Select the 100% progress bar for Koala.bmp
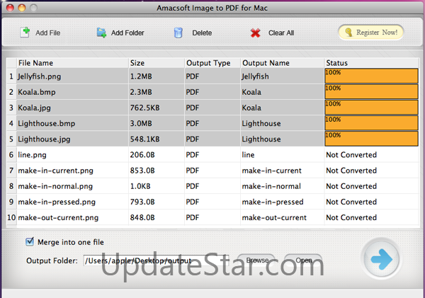Image resolution: width=425 pixels, height=298 pixels. [371, 91]
